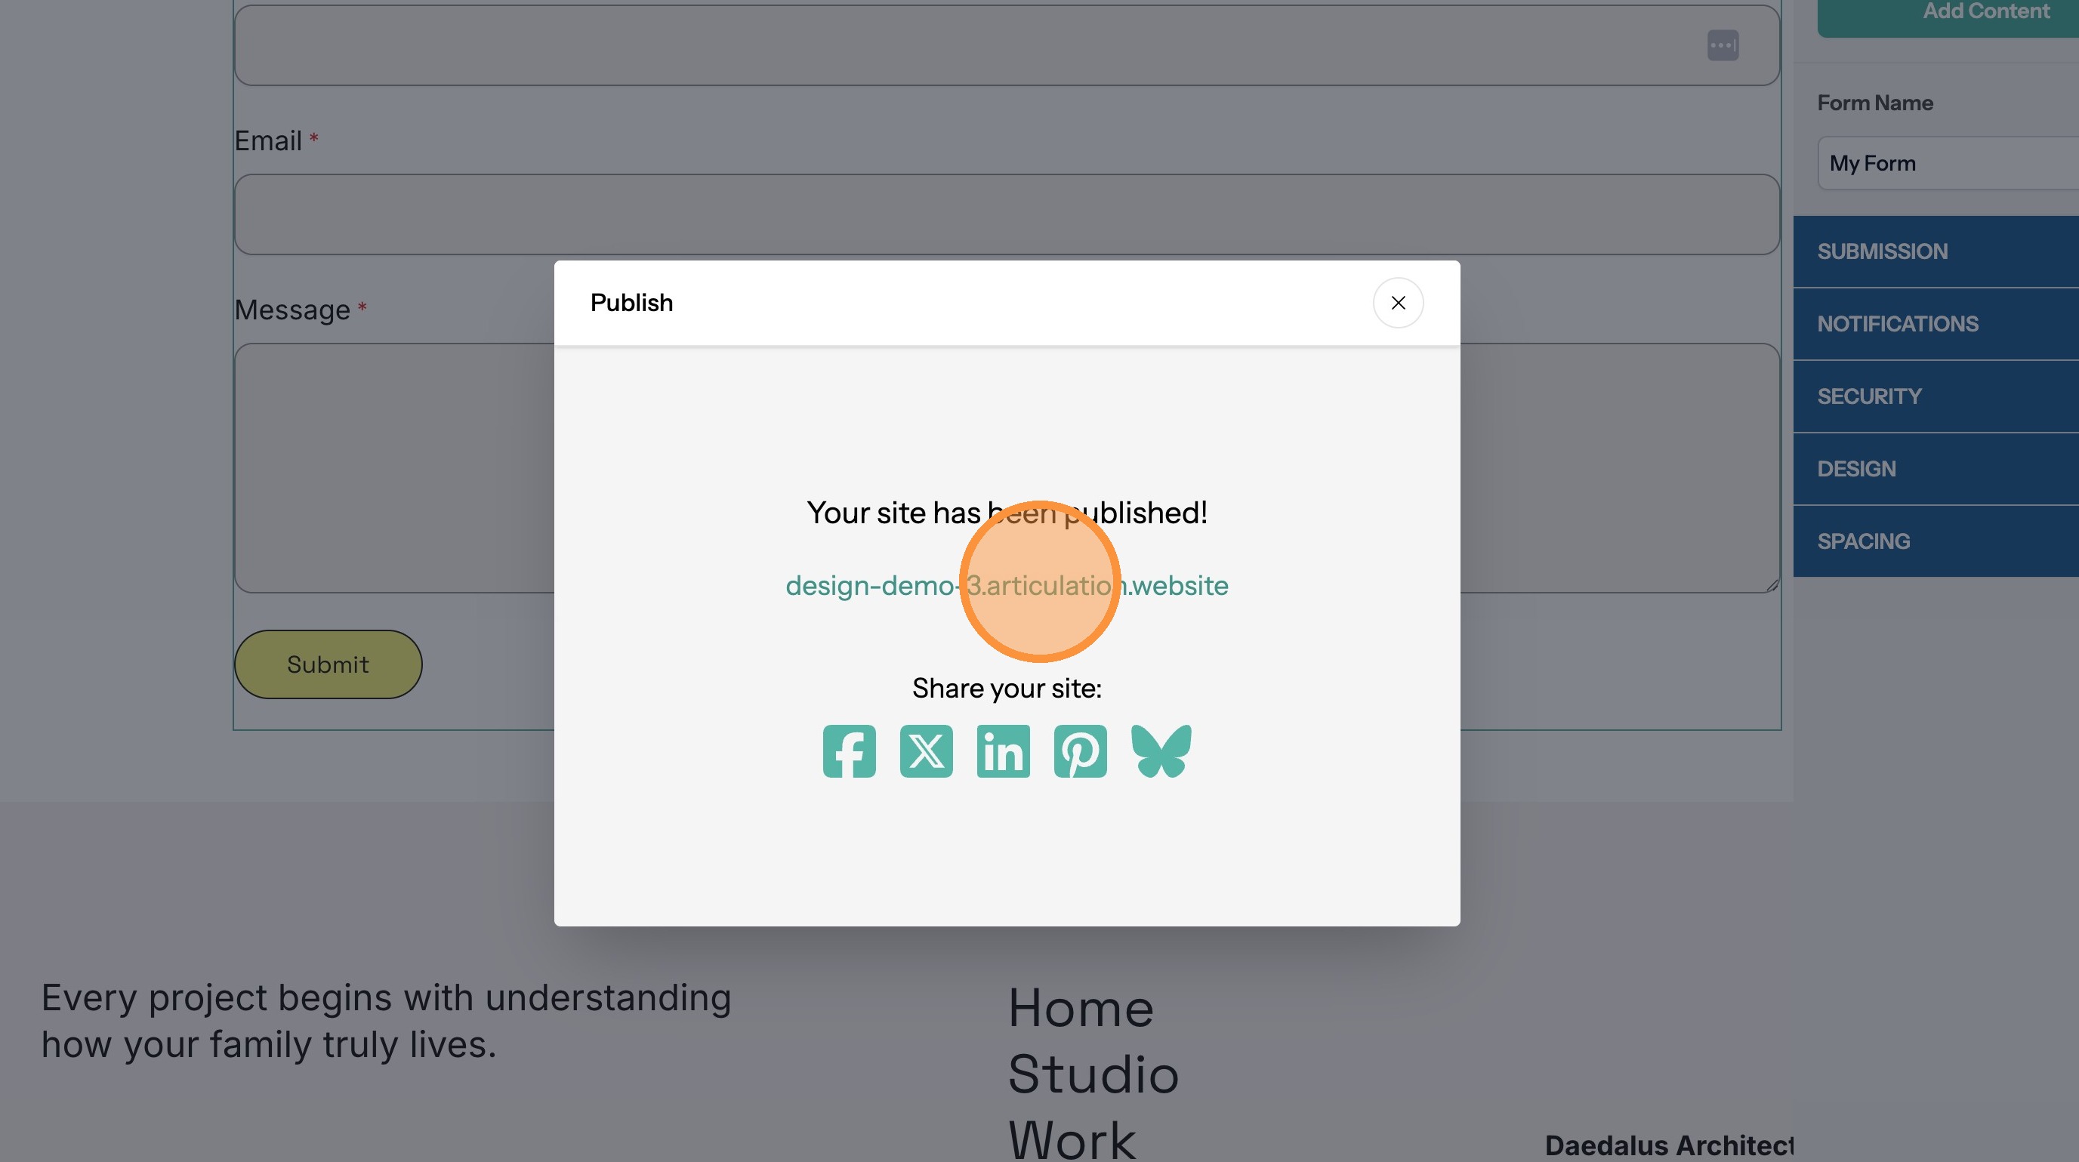Click the password manager icon in top field
Viewport: 2079px width, 1162px height.
[1723, 45]
